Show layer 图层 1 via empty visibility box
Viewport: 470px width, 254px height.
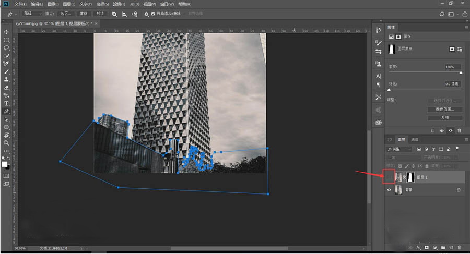(389, 177)
